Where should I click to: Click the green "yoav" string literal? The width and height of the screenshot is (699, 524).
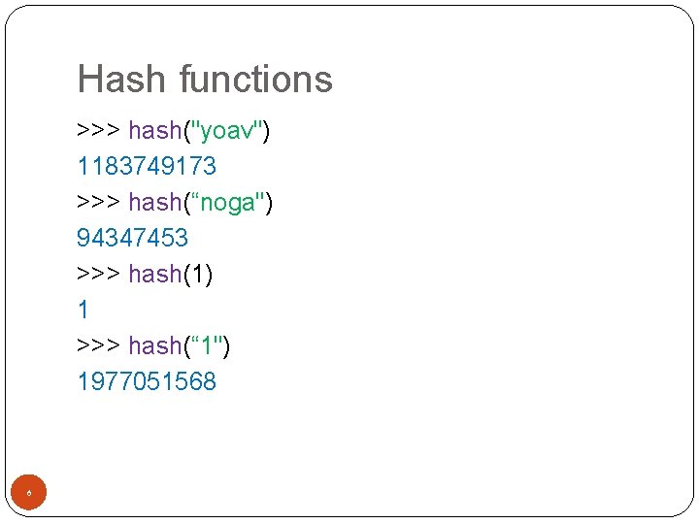(227, 130)
